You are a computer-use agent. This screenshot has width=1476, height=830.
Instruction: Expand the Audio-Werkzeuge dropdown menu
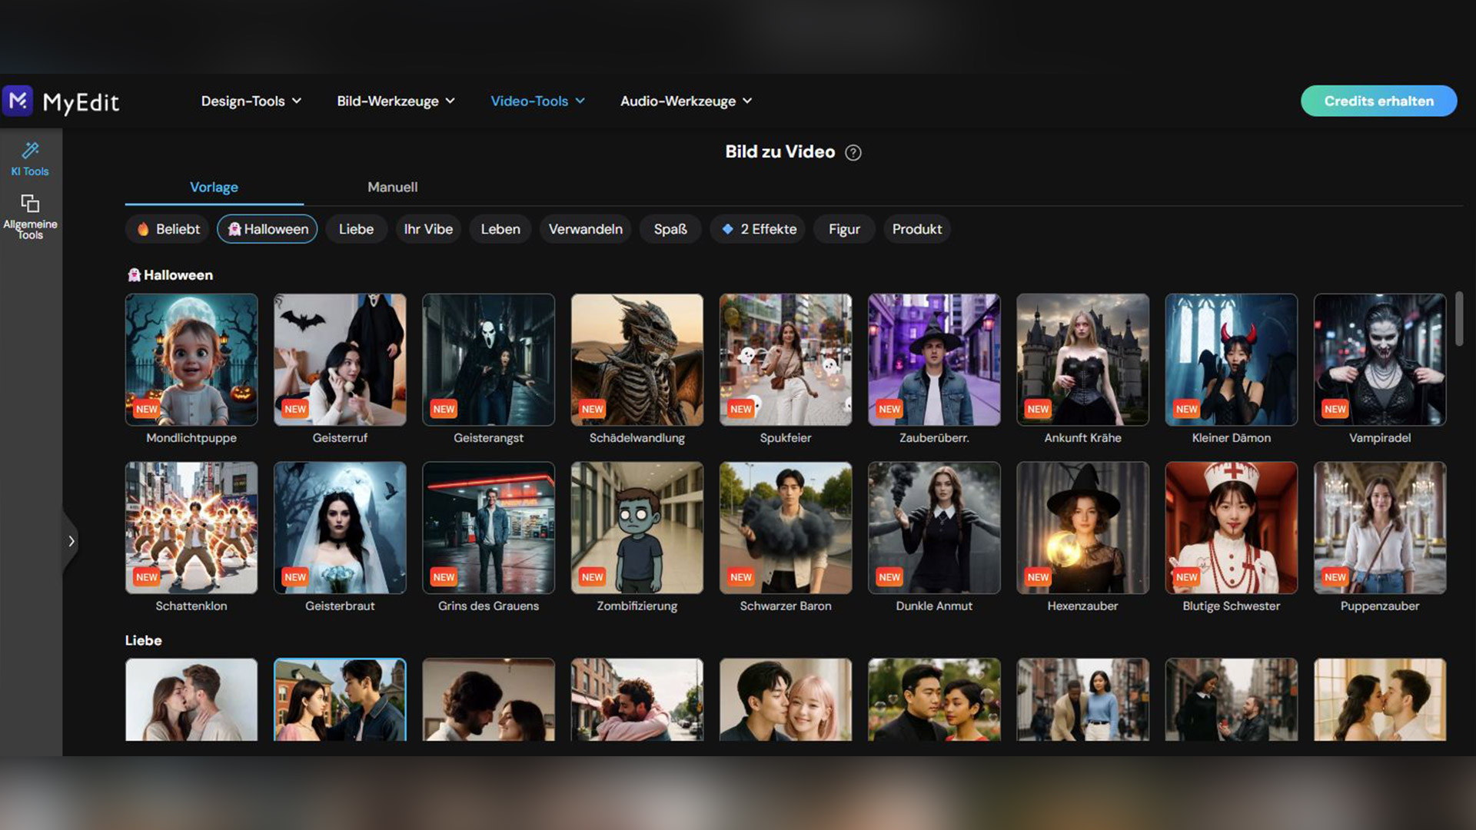coord(686,101)
